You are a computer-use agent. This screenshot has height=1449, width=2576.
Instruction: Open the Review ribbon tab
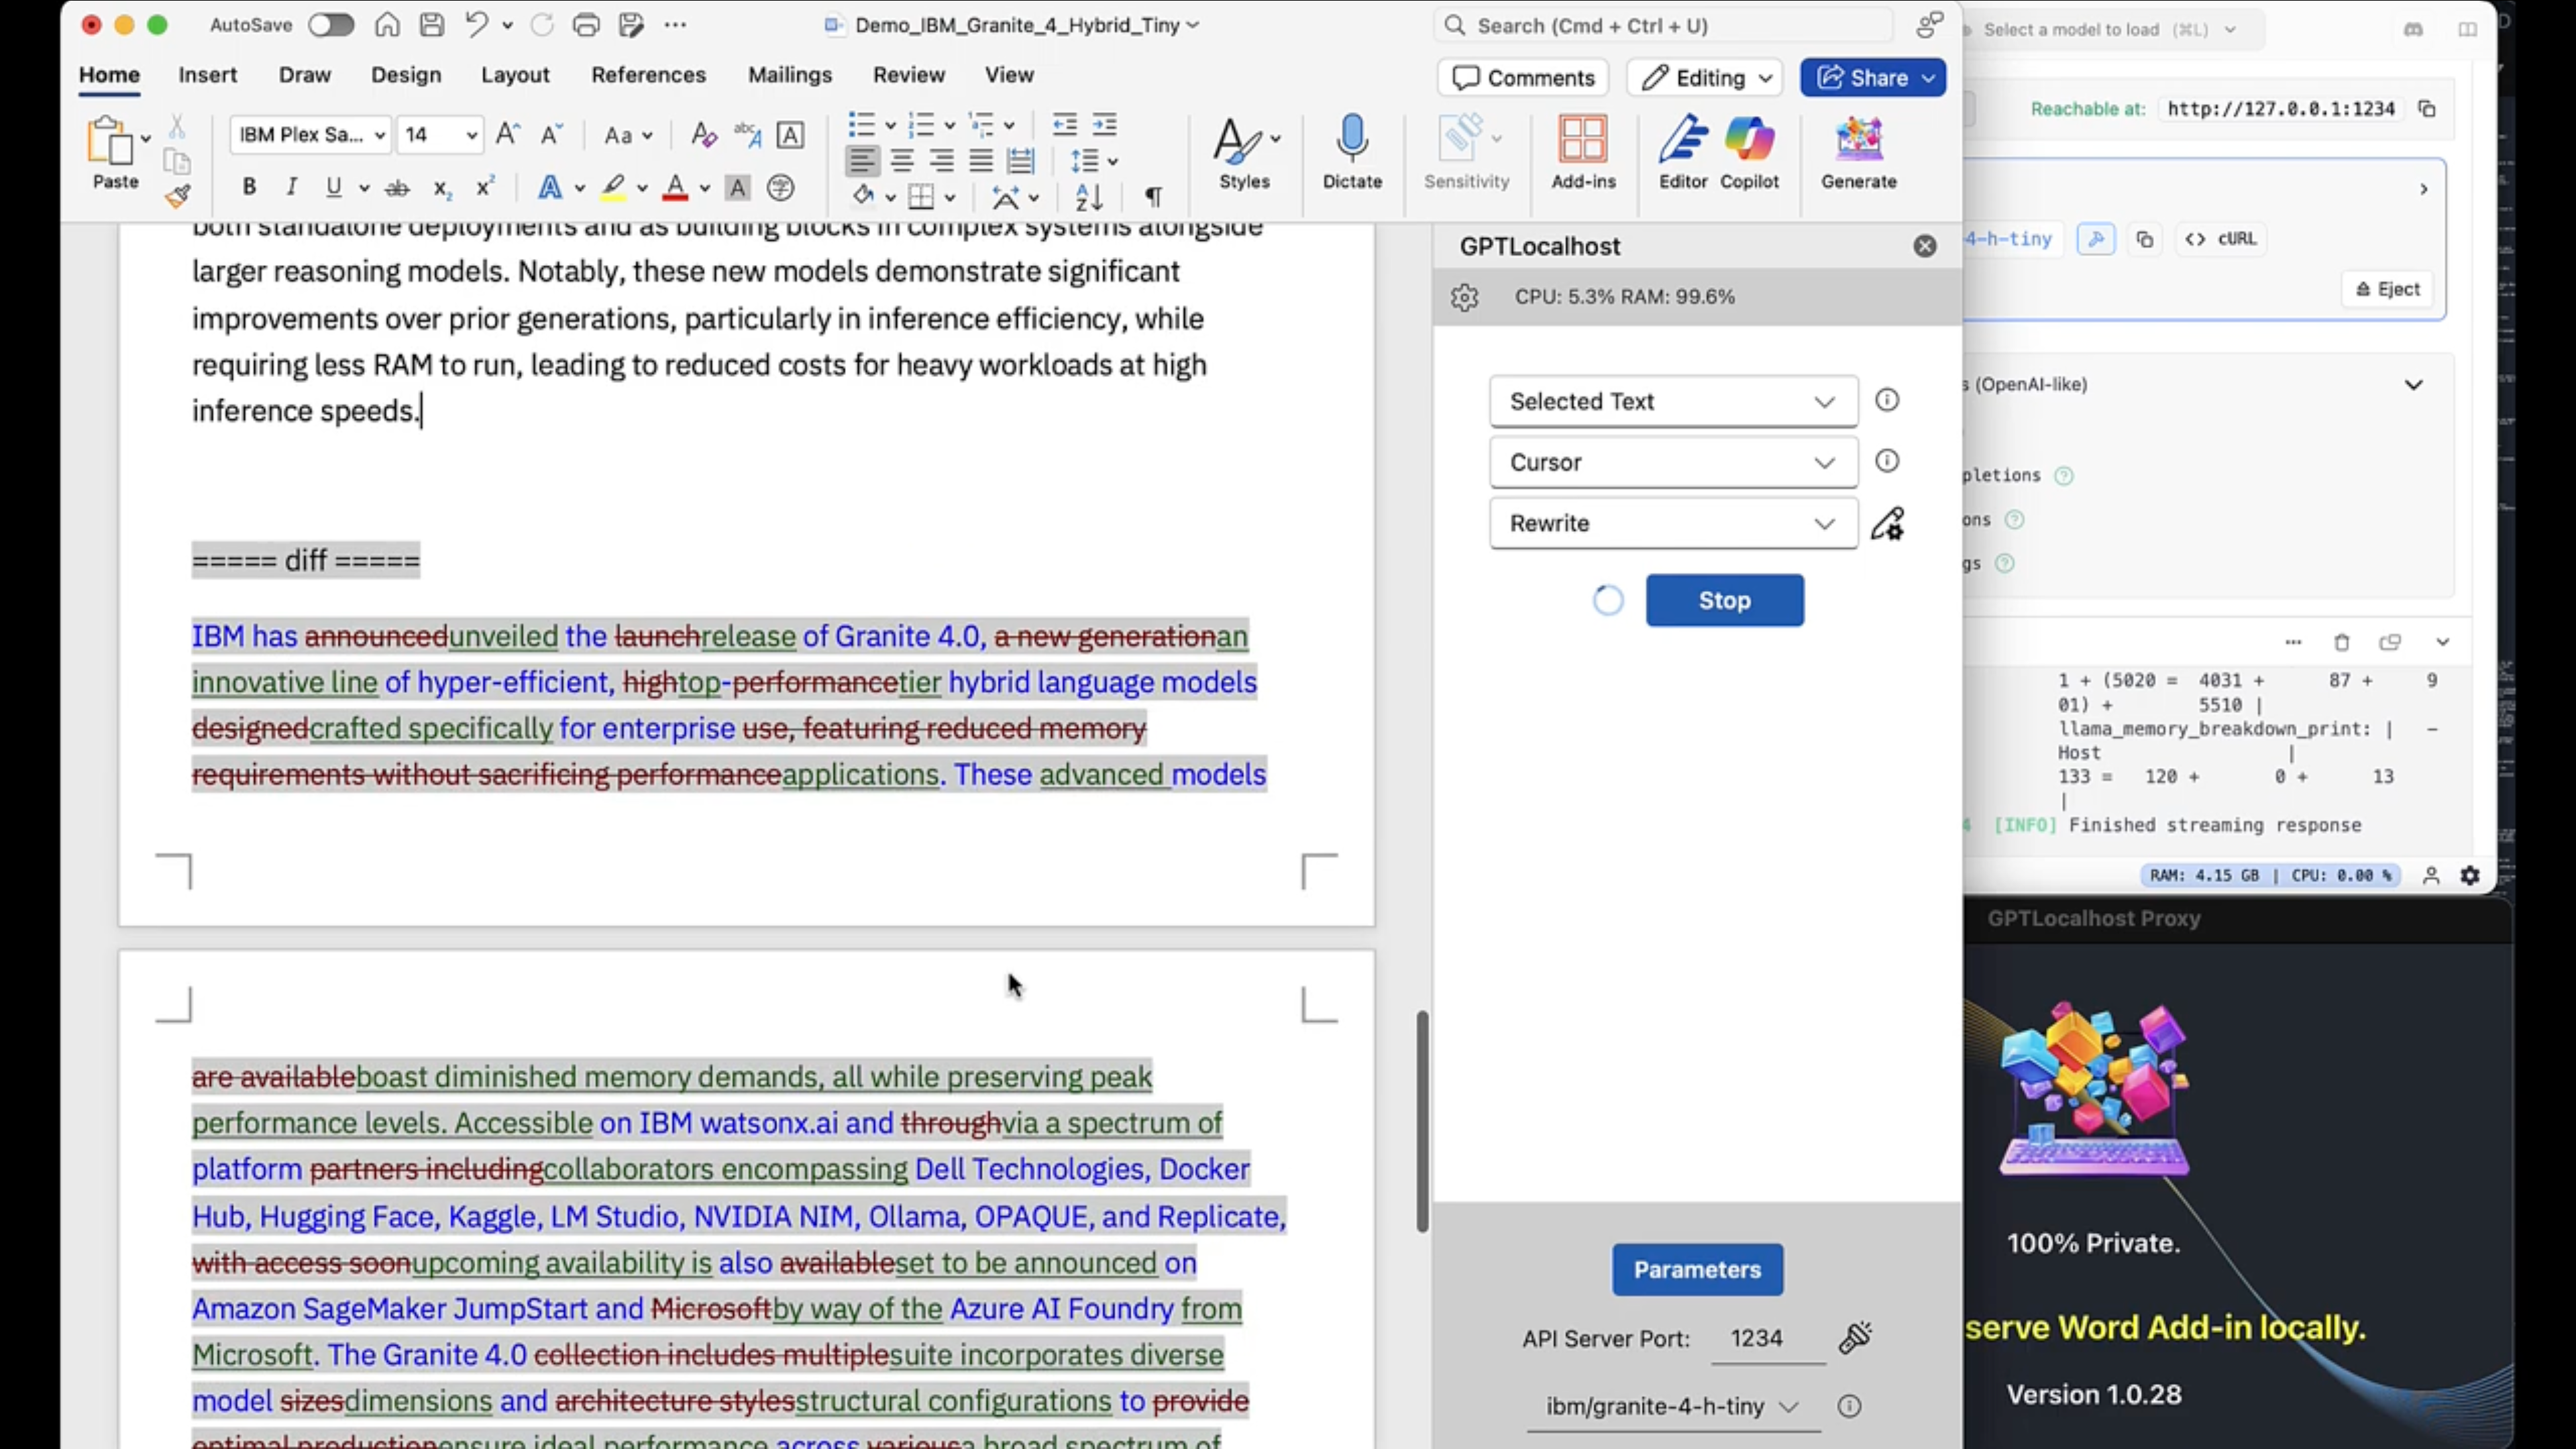[908, 75]
